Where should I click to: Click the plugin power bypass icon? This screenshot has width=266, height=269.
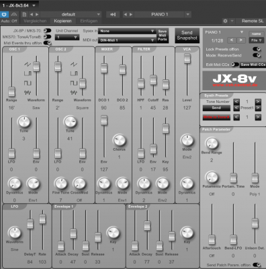(4, 15)
